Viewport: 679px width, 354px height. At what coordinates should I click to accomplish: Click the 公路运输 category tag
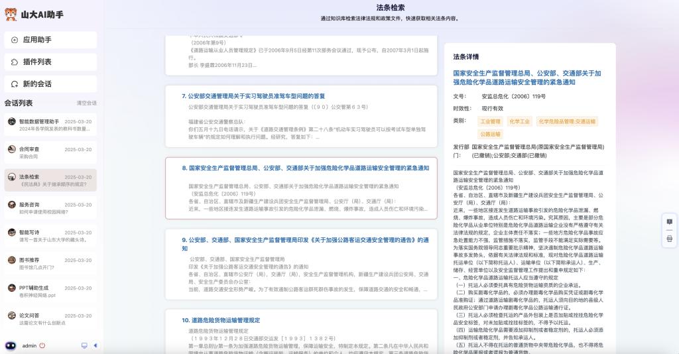click(490, 134)
